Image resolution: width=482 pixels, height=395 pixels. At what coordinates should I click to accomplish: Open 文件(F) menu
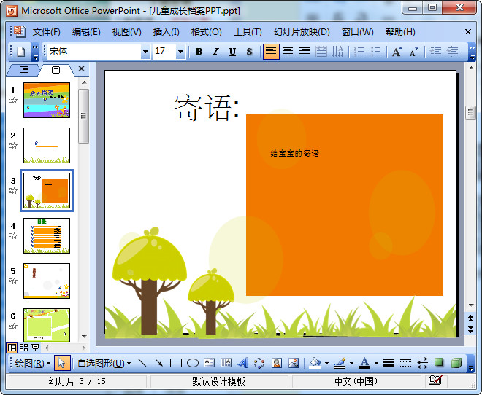tap(47, 32)
